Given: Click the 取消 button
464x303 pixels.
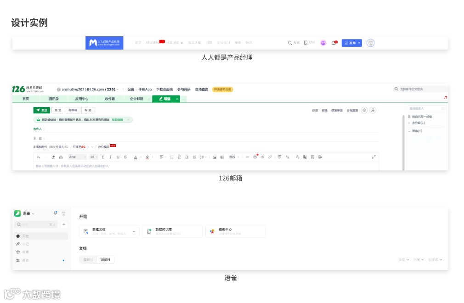Looking at the screenshot, I should coord(88,110).
